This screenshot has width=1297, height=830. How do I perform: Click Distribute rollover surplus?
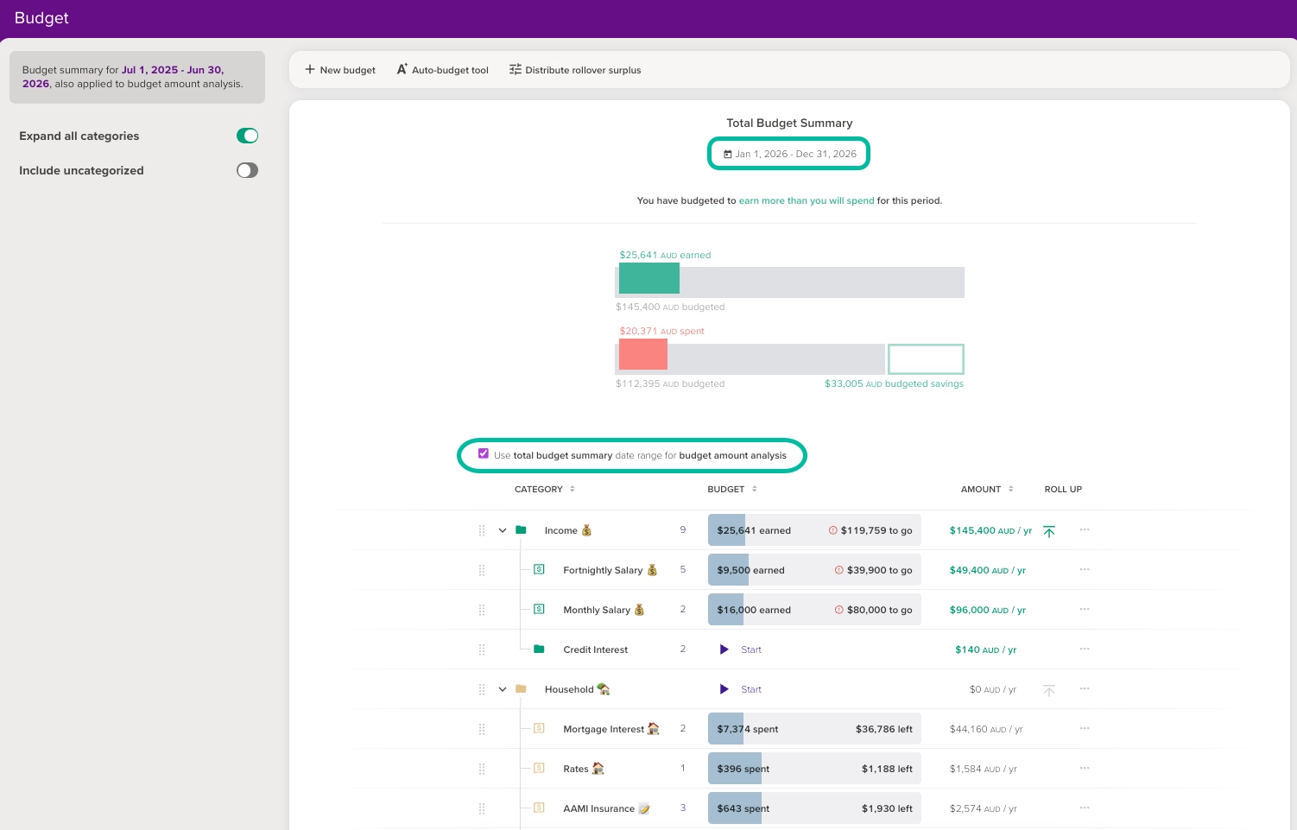575,70
